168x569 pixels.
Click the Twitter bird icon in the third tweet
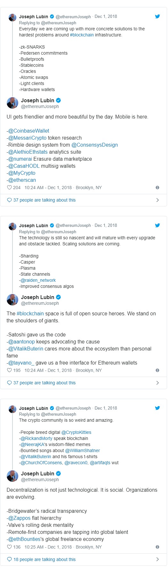[157, 408]
